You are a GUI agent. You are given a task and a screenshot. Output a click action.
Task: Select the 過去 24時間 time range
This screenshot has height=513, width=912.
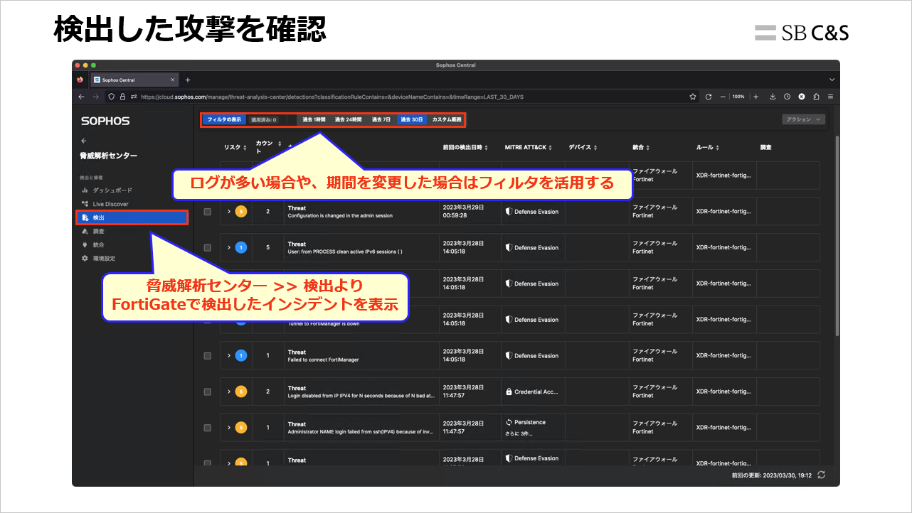349,119
